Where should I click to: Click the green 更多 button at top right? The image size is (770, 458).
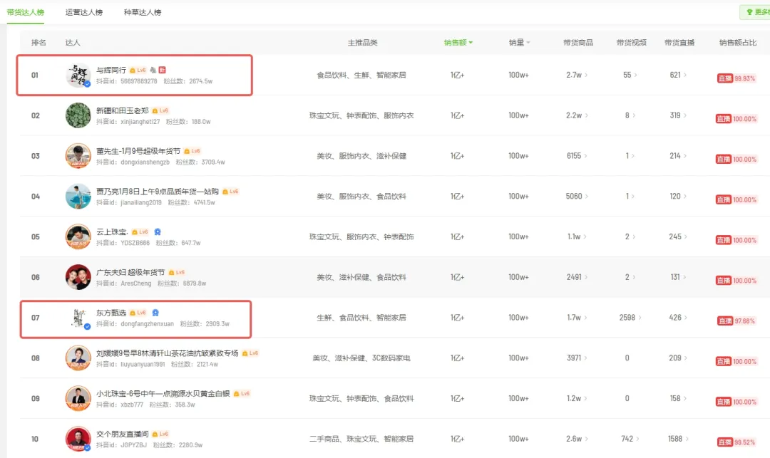[x=756, y=12]
